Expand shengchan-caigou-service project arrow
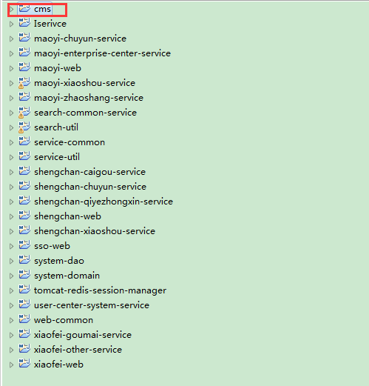369x386 pixels. coord(11,173)
